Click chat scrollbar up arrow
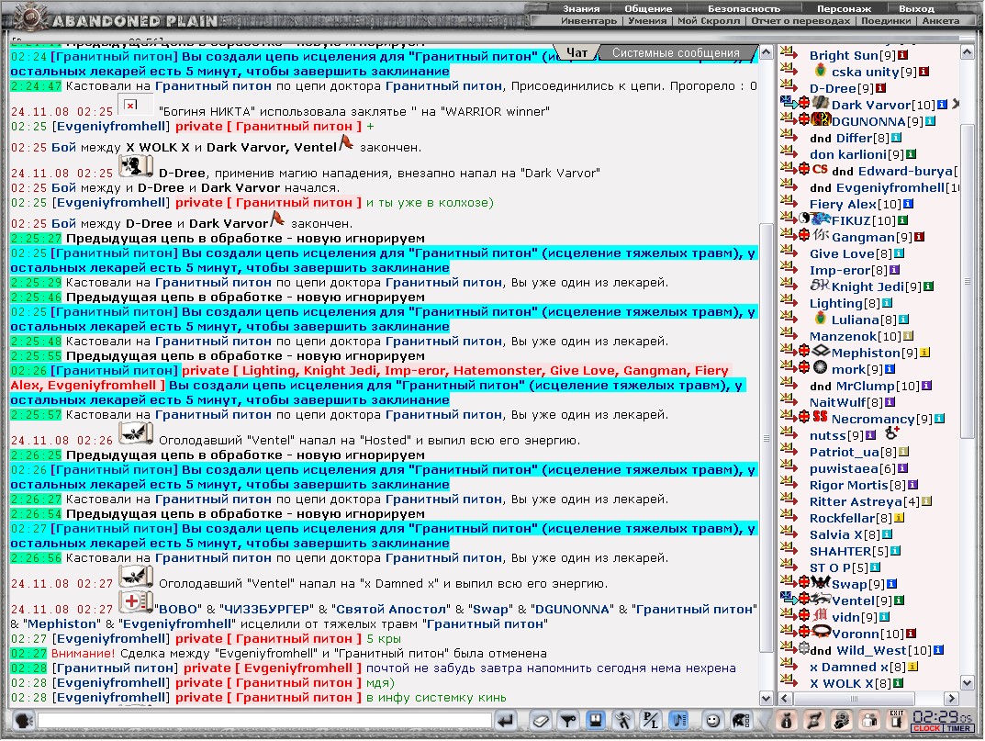 click(767, 52)
